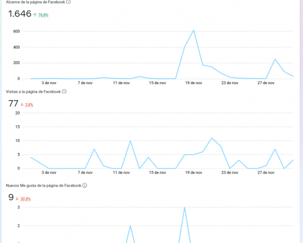Open info icon next to Alcance de la página
Screen dimensions: 303x243
point(68,2)
